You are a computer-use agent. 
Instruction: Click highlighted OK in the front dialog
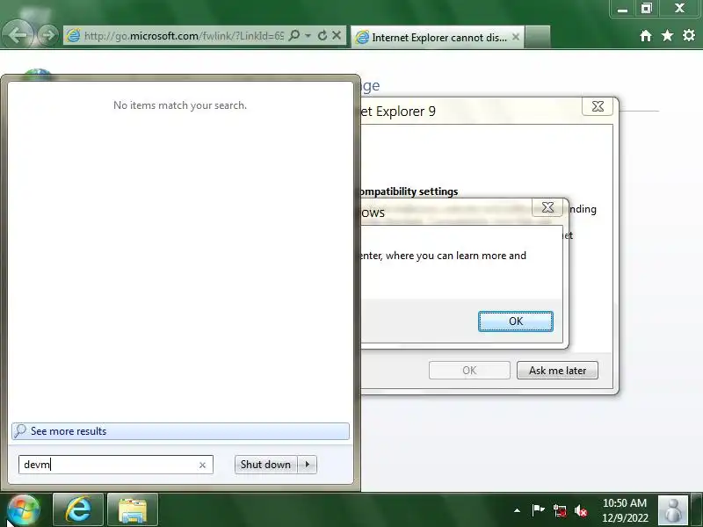(516, 321)
